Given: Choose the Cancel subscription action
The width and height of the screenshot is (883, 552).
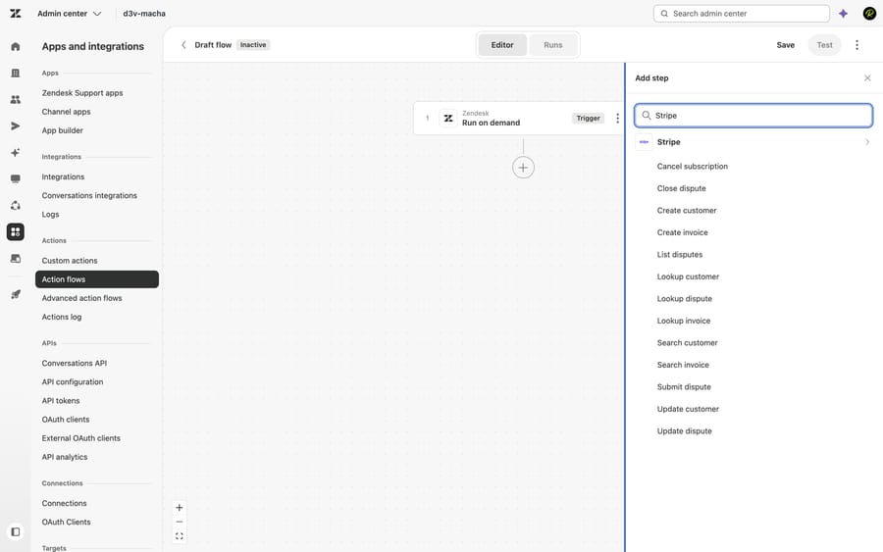Looking at the screenshot, I should pyautogui.click(x=692, y=167).
